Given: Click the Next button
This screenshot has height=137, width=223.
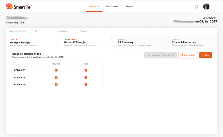Looking at the screenshot, I should tap(206, 55).
